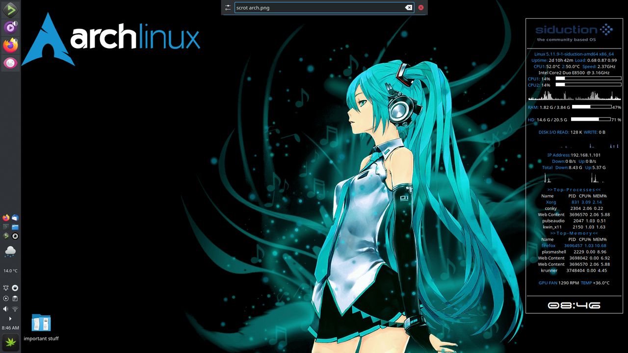This screenshot has width=628, height=353.
Task: Mute audio on the purple media player task
Action: tap(15, 23)
